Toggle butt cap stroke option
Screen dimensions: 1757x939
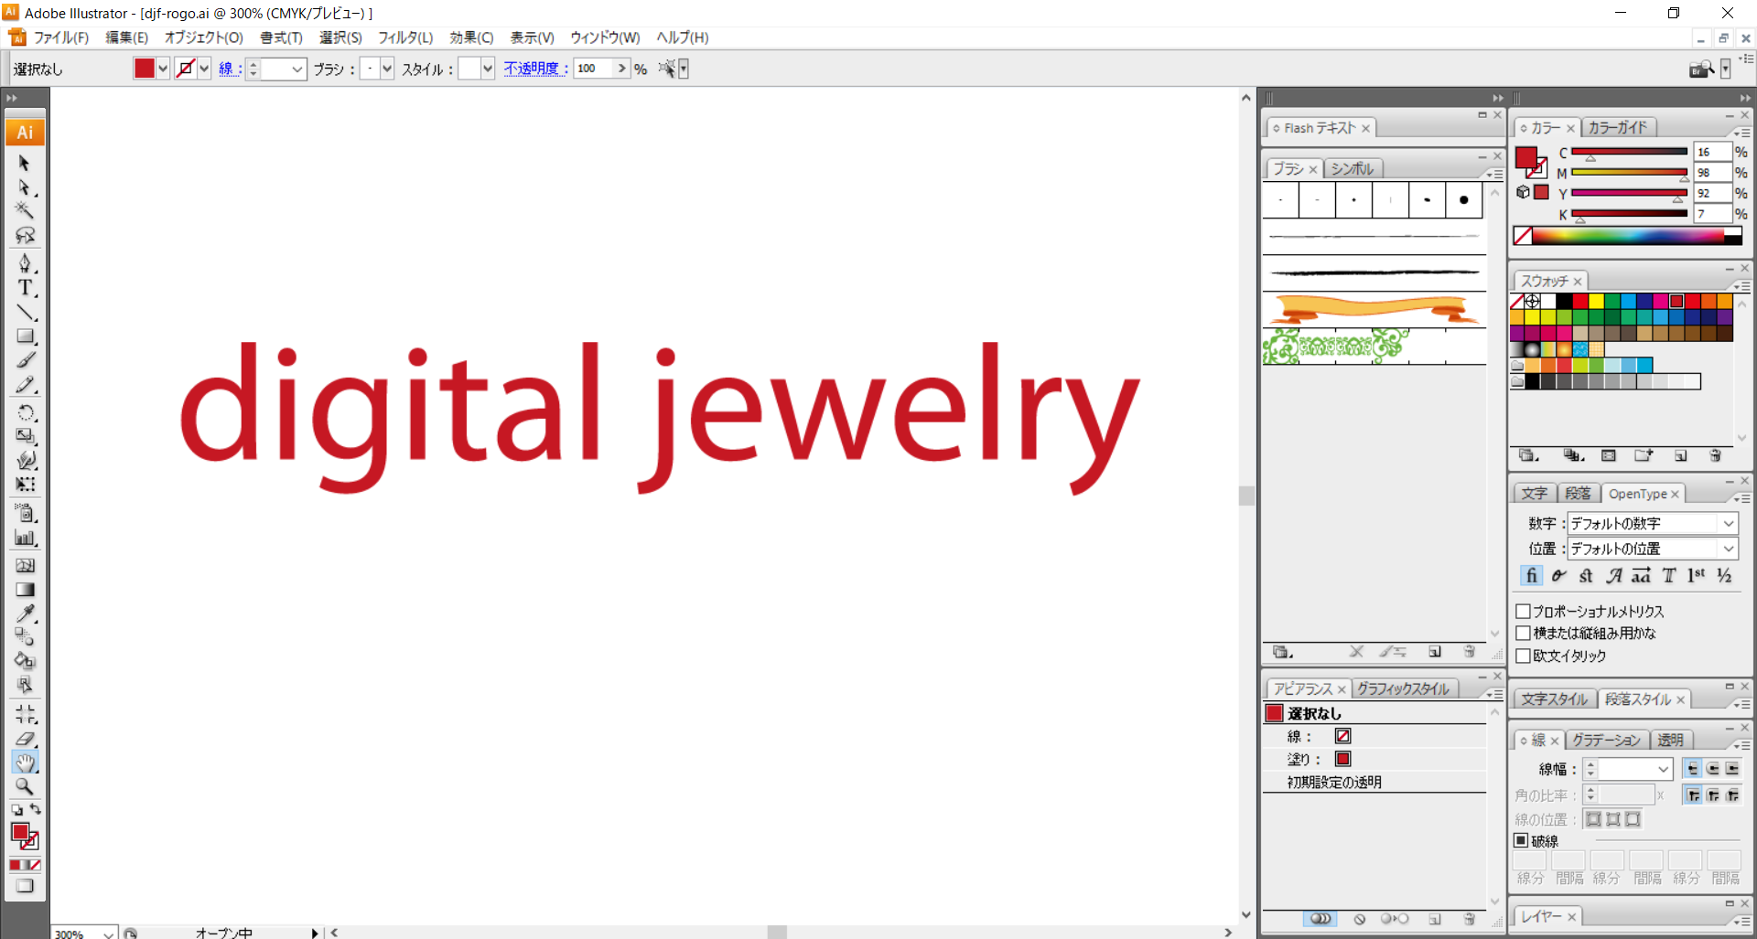coord(1691,769)
